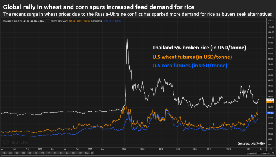276x157 pixels.
Task: Select the WHEAT SRW MAY2 legend entry
Action: 59,21
